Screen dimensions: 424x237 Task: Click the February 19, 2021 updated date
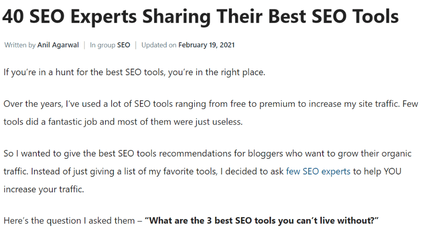[x=206, y=45]
